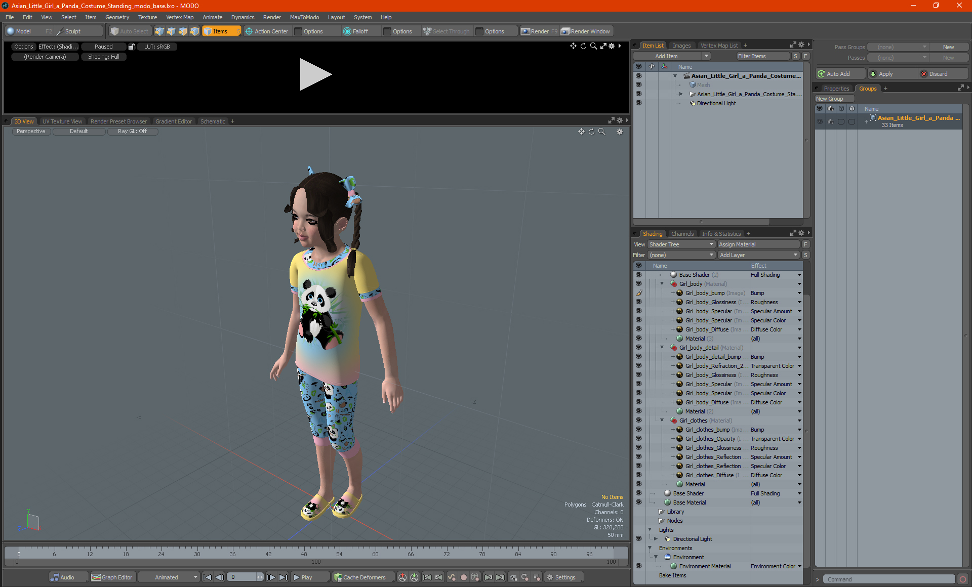The width and height of the screenshot is (972, 587).
Task: Select the Action Center tool
Action: click(266, 31)
